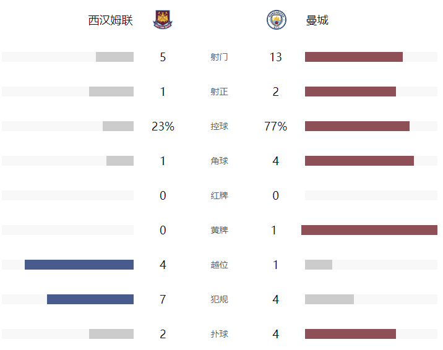Click the 扑球 saves label
443x350 pixels.
pos(219,335)
